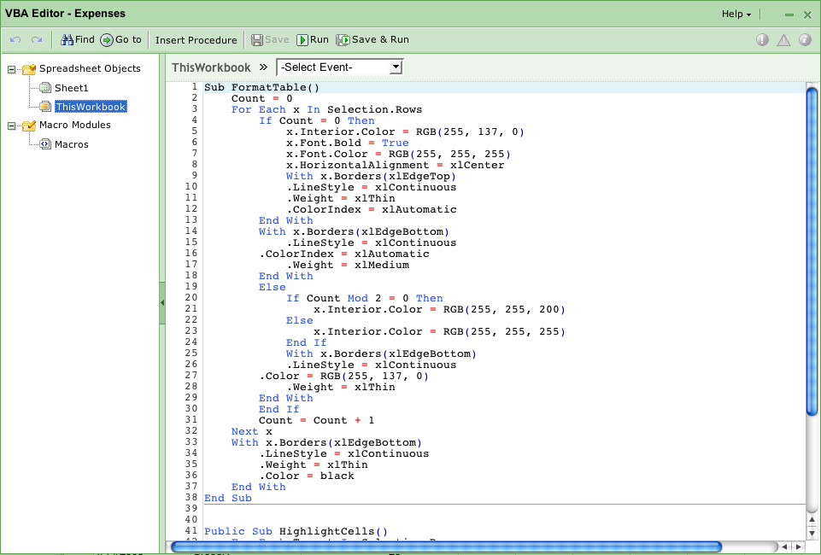Click the Save & Run icon
Screen dimensions: 821x555
tap(343, 40)
